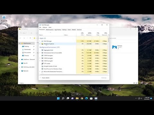The image size is (154, 115).
Task: Open the Windows Start button
Action: (58, 98)
